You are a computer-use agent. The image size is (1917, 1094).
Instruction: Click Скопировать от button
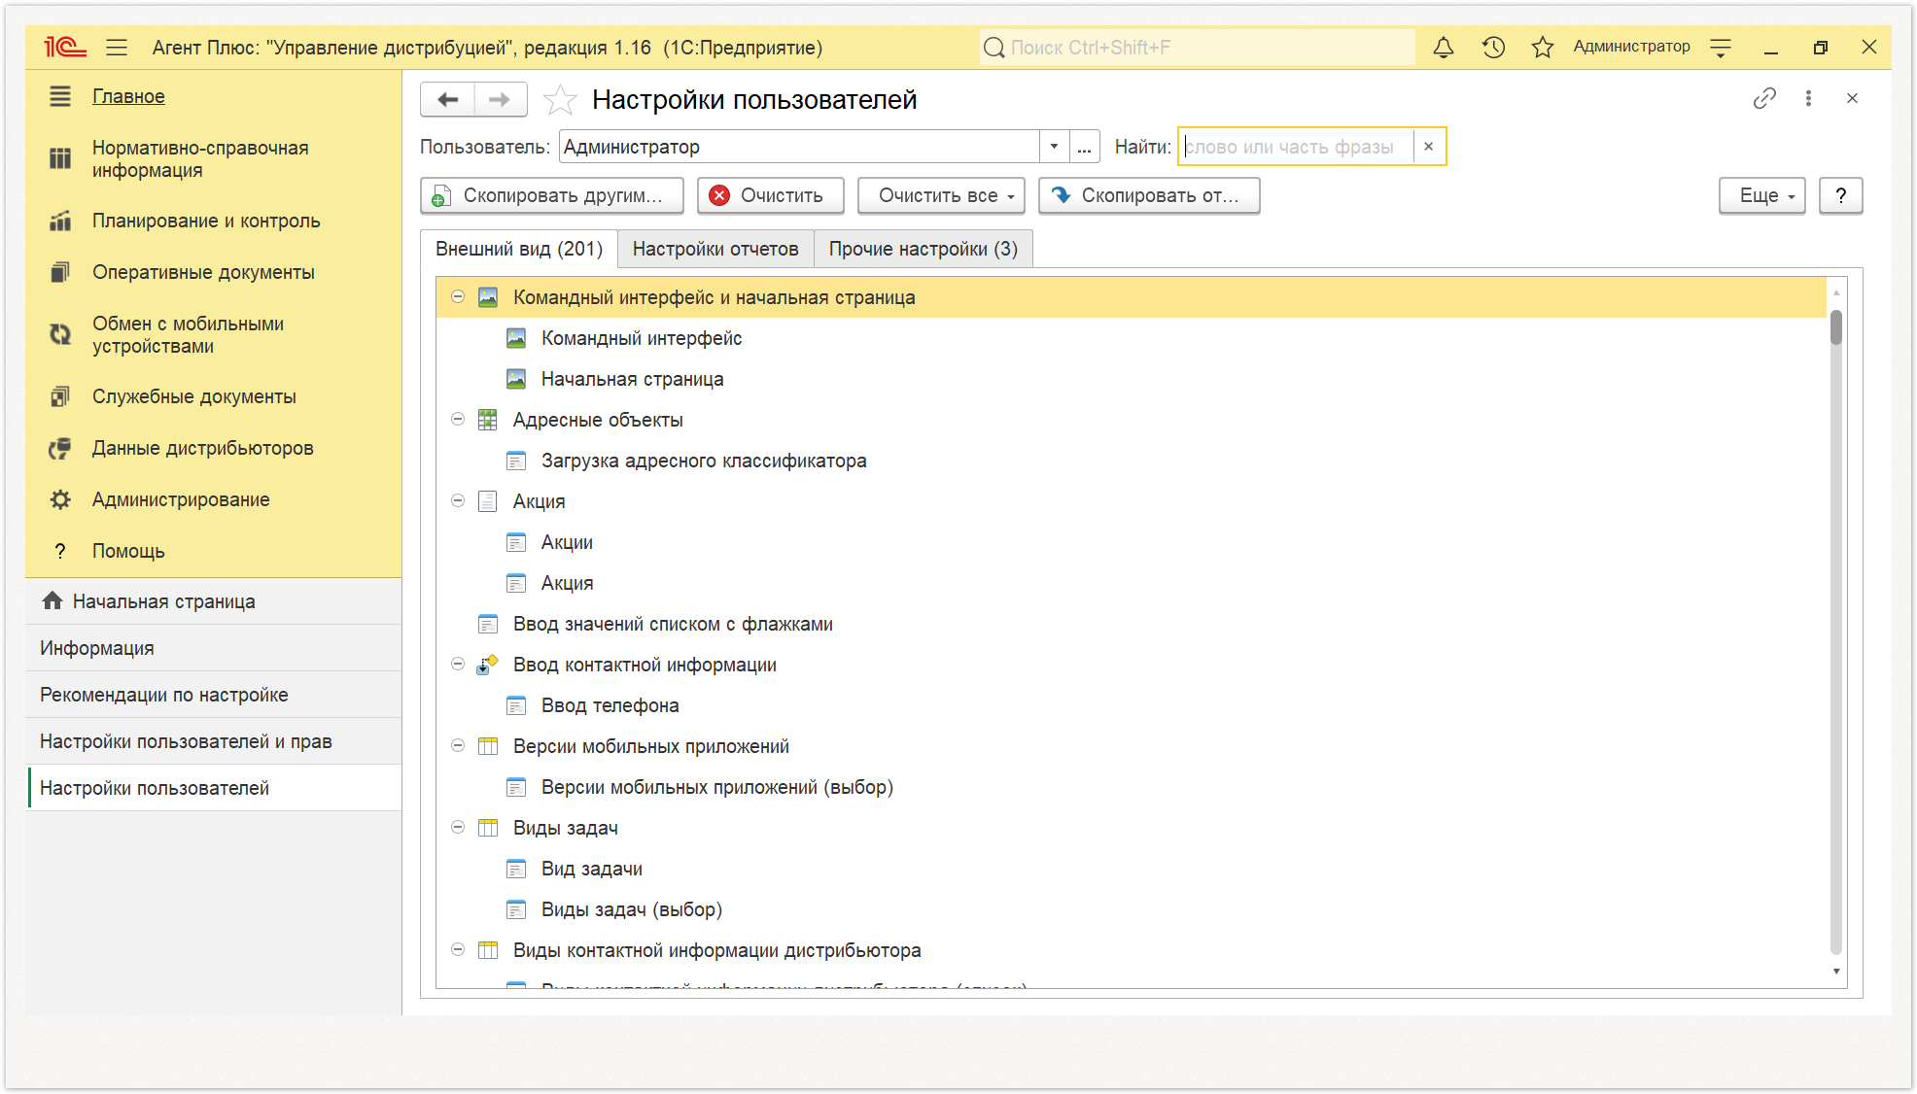coord(1149,195)
